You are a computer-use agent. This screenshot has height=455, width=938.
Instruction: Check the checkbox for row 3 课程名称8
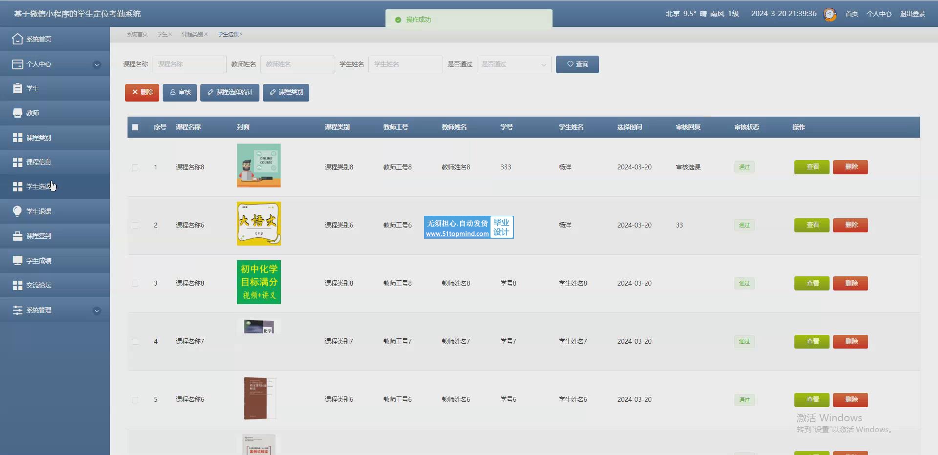[135, 283]
